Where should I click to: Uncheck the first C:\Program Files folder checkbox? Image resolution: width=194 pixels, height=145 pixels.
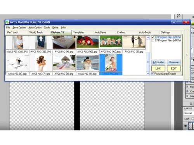click(153, 37)
